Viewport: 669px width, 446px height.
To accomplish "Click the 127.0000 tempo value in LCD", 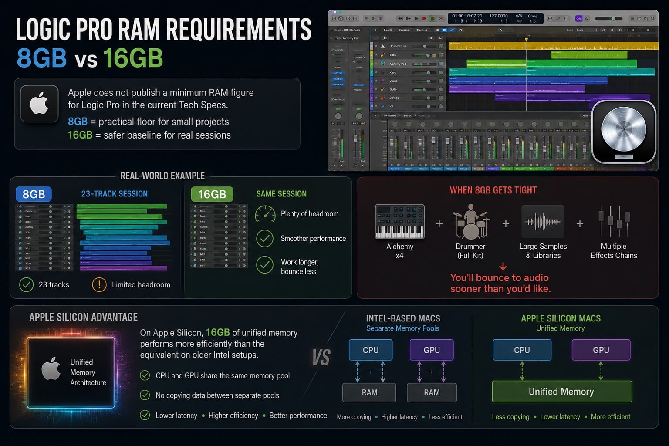I will pos(499,16).
